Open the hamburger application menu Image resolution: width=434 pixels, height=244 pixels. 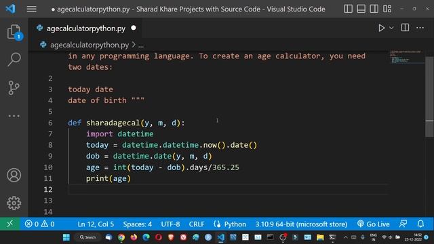pos(32,9)
